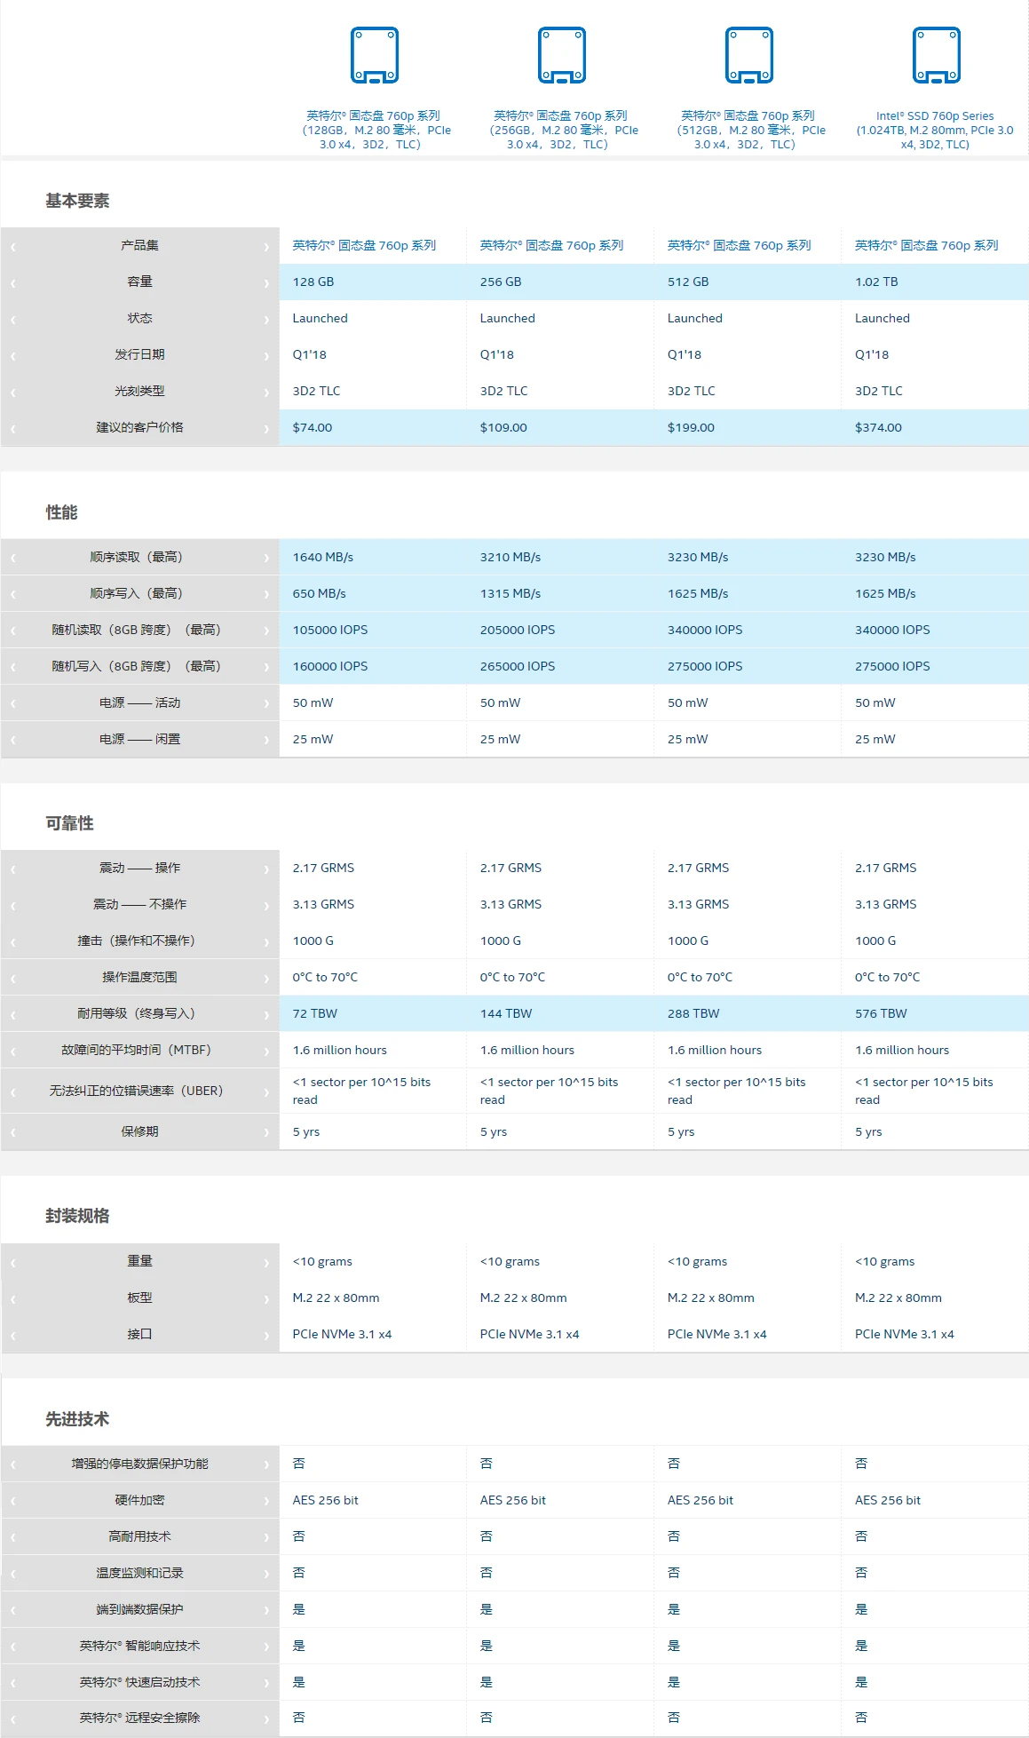Click the left chevron in the 电源 —— 活动 row

coord(13,704)
